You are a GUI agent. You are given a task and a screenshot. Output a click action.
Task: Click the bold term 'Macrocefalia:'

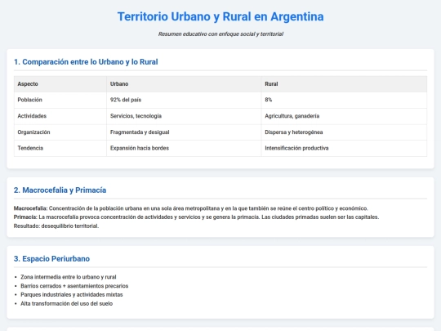[x=31, y=208]
